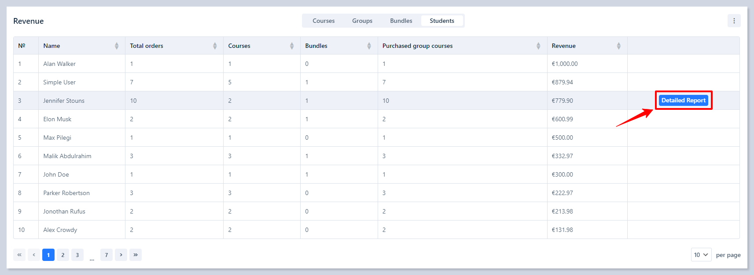Image resolution: width=754 pixels, height=275 pixels.
Task: Switch to the Courses tab
Action: point(324,21)
